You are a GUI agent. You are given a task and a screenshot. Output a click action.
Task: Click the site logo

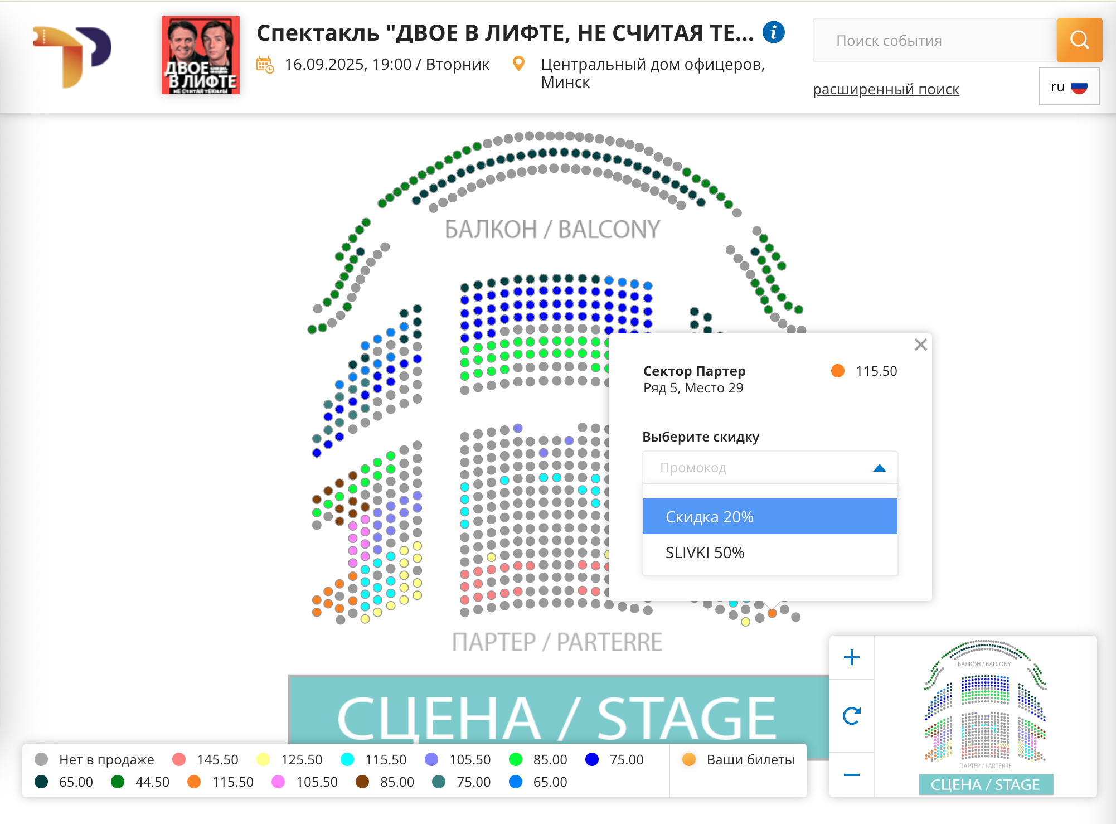point(72,56)
